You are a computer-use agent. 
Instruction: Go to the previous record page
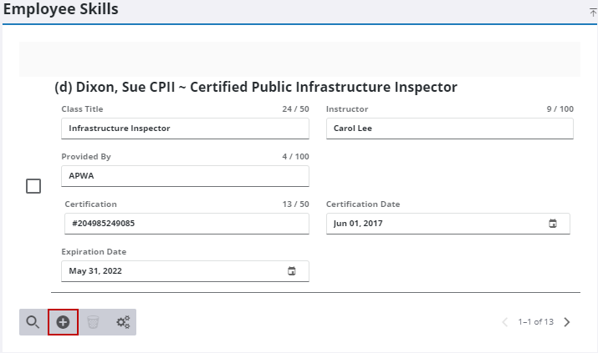click(x=504, y=322)
